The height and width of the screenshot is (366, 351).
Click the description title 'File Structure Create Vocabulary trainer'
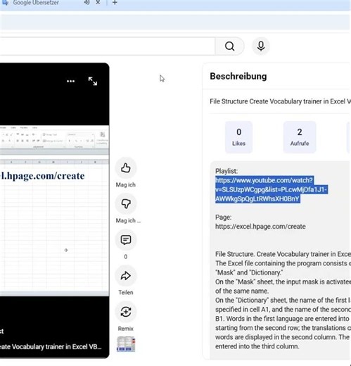tap(280, 101)
